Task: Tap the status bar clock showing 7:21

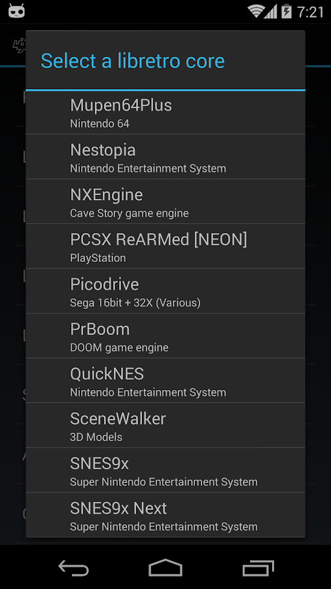Action: tap(310, 12)
